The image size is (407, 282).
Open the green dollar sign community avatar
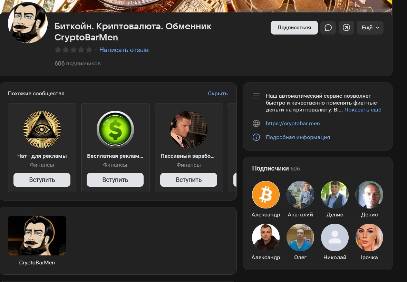click(x=115, y=129)
